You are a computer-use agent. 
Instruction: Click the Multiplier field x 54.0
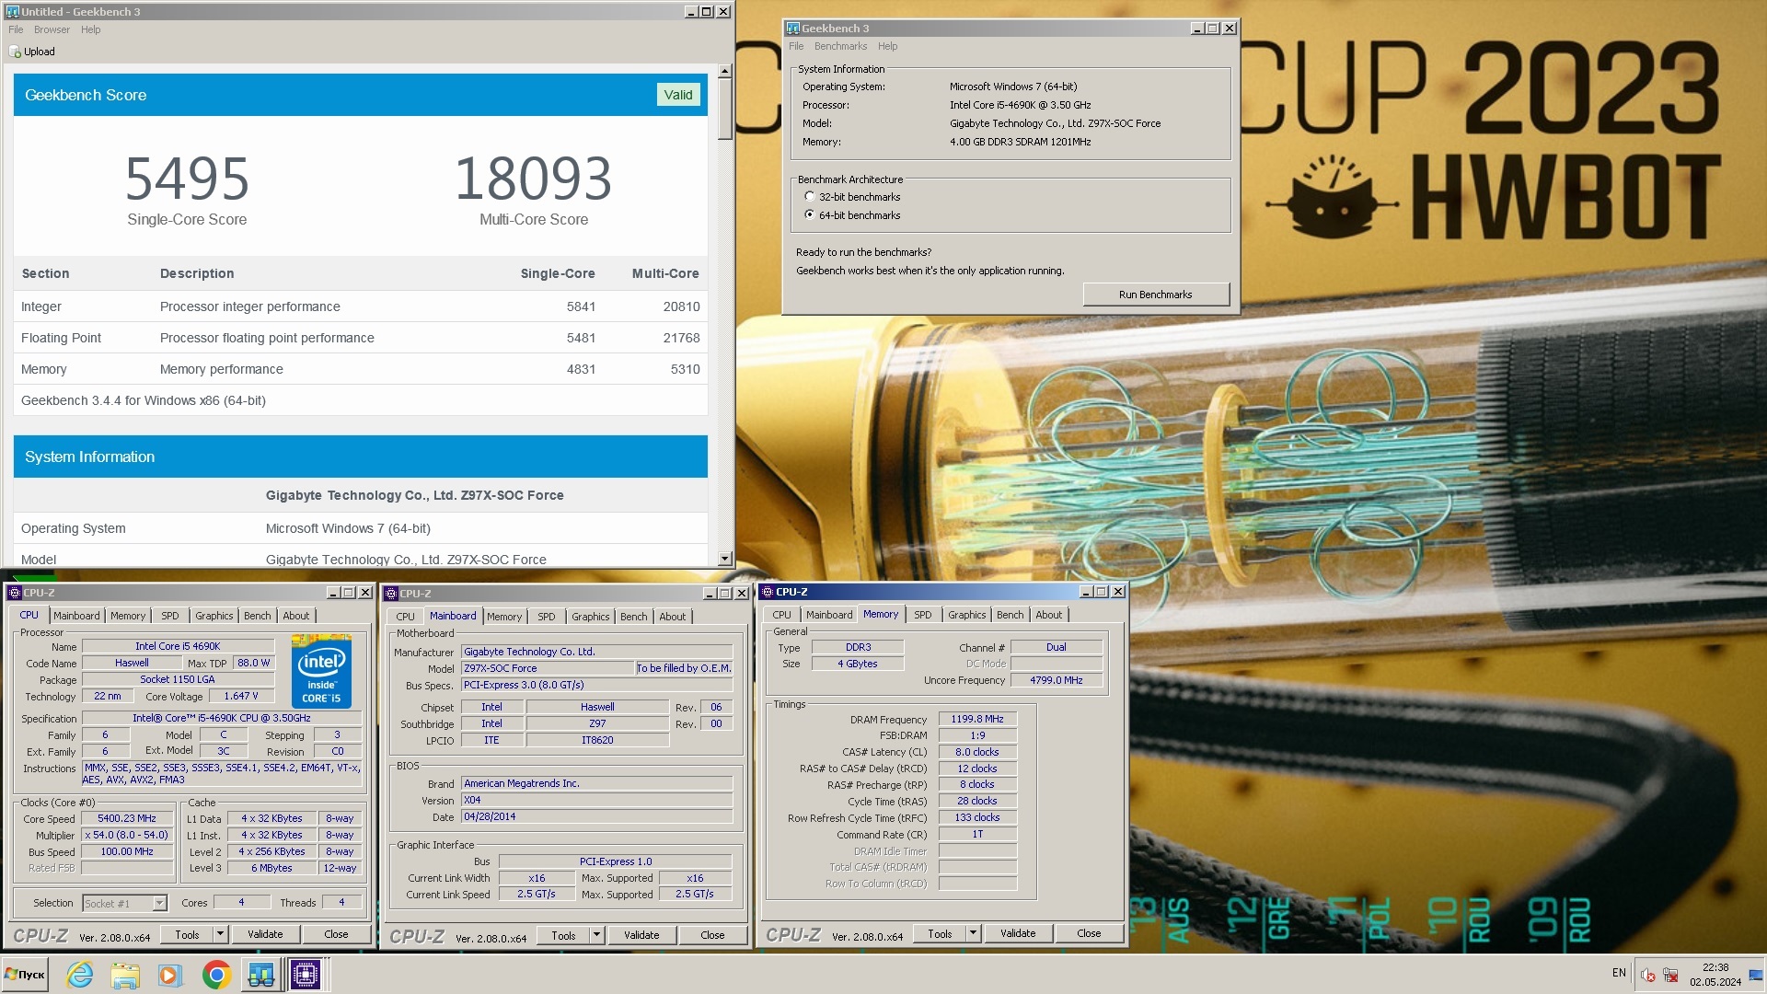point(127,835)
